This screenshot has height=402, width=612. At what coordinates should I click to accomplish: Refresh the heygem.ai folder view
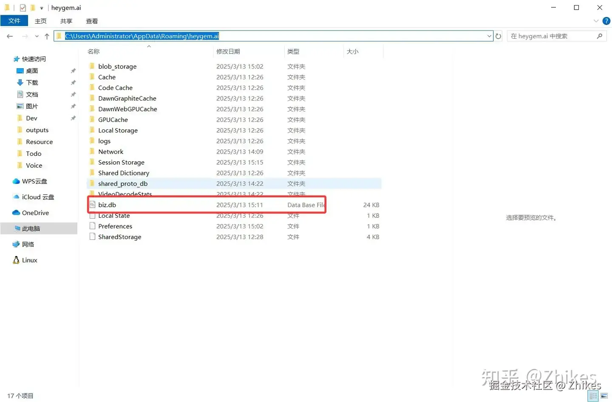click(499, 36)
